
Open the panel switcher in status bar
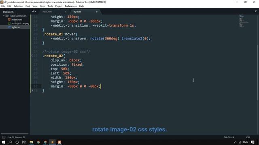[4, 137]
